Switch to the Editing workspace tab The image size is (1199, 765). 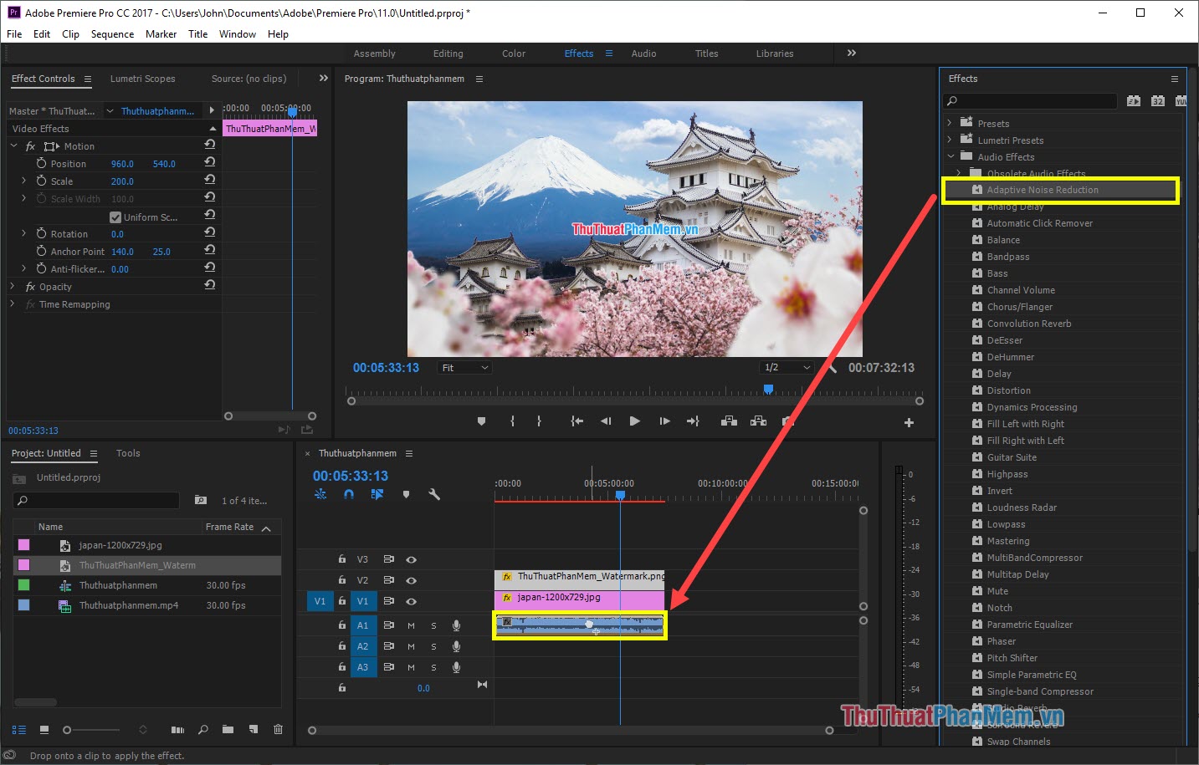[448, 53]
